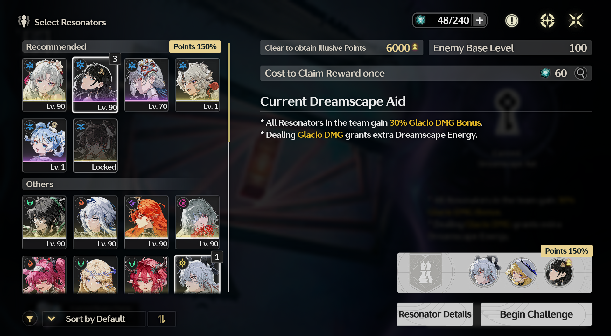The image size is (611, 336).
Task: Select the Lv. 70 masked Glacio resonator
Action: coord(146,85)
